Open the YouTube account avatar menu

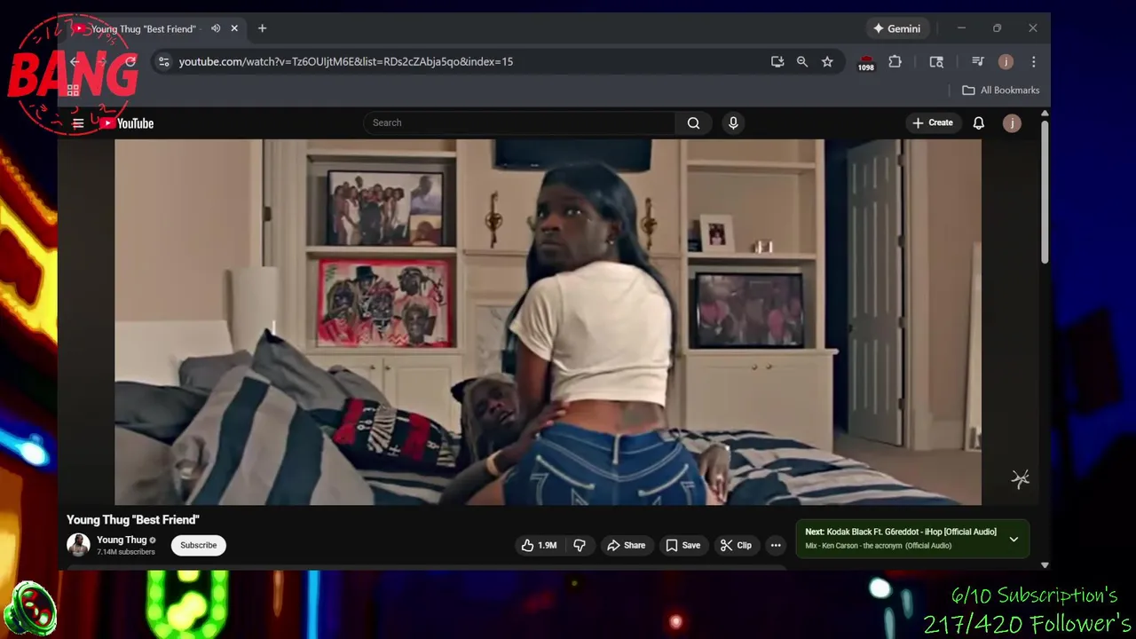[x=1012, y=122]
